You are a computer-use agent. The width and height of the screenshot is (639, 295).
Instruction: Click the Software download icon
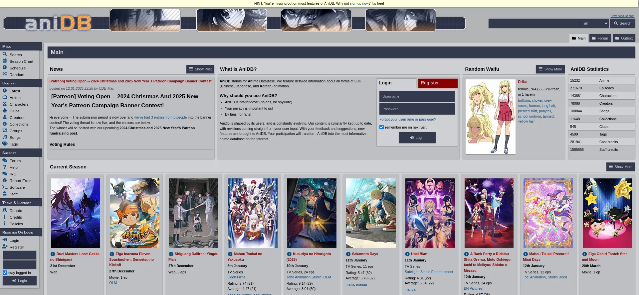click(5, 187)
